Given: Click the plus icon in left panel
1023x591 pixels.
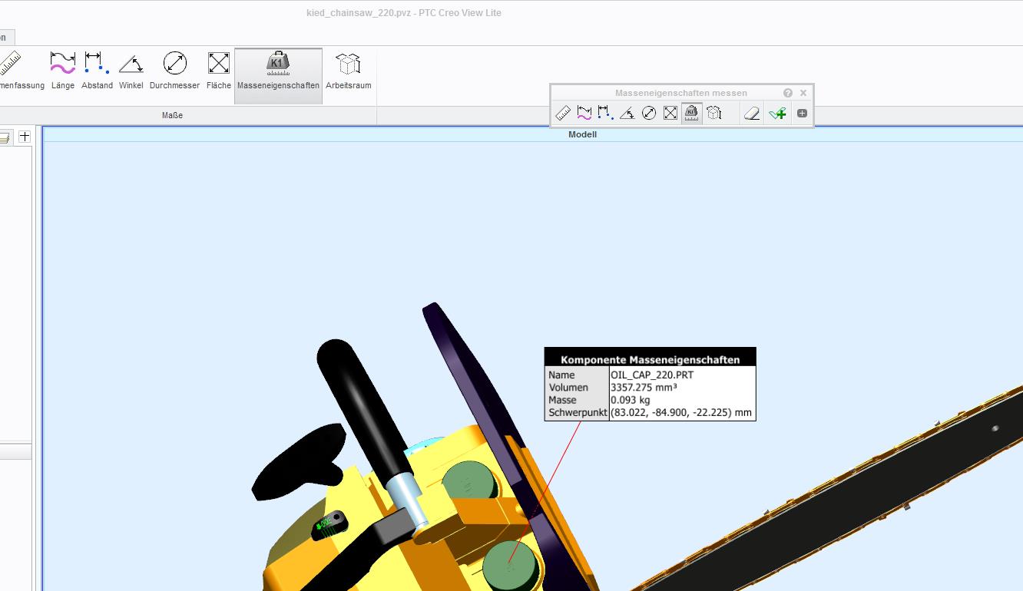Looking at the screenshot, I should [25, 136].
